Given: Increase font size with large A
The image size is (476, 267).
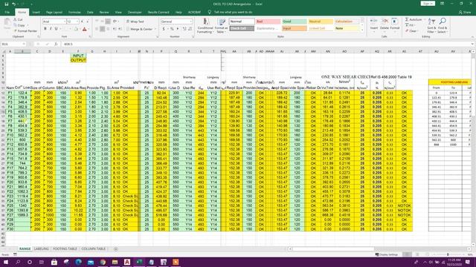Looking at the screenshot, I should click(x=83, y=22).
